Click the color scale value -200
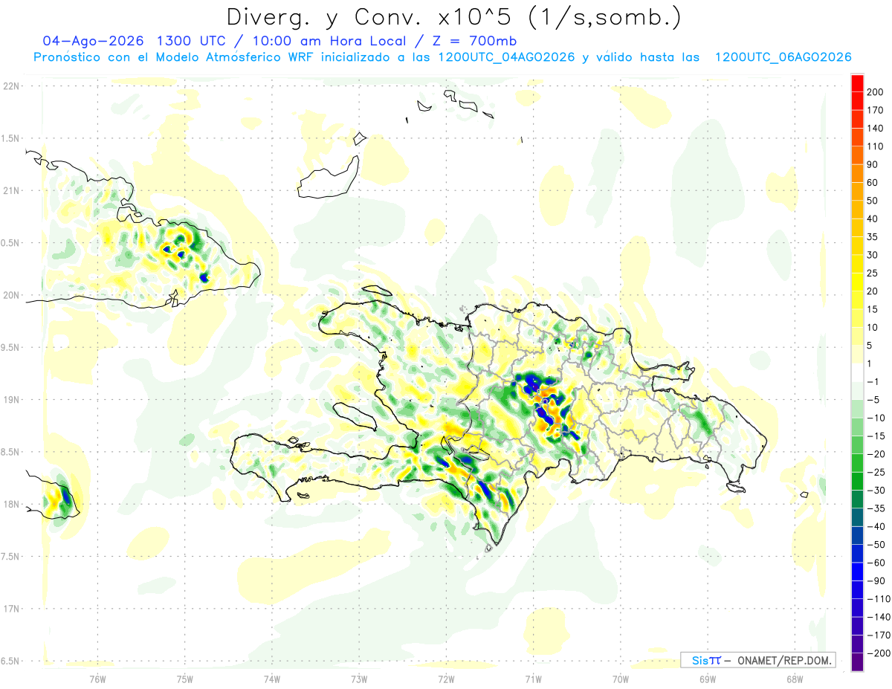This screenshot has width=892, height=689. [x=879, y=653]
